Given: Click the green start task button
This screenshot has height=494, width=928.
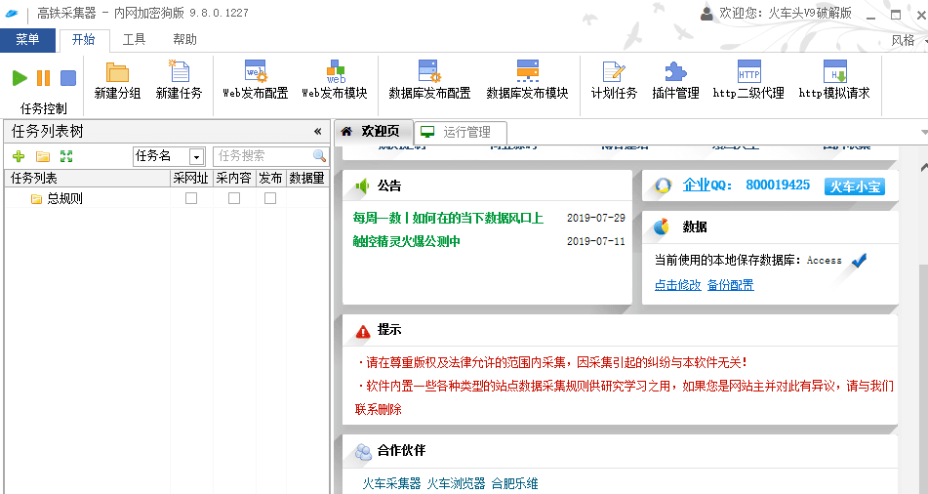Looking at the screenshot, I should pyautogui.click(x=20, y=78).
